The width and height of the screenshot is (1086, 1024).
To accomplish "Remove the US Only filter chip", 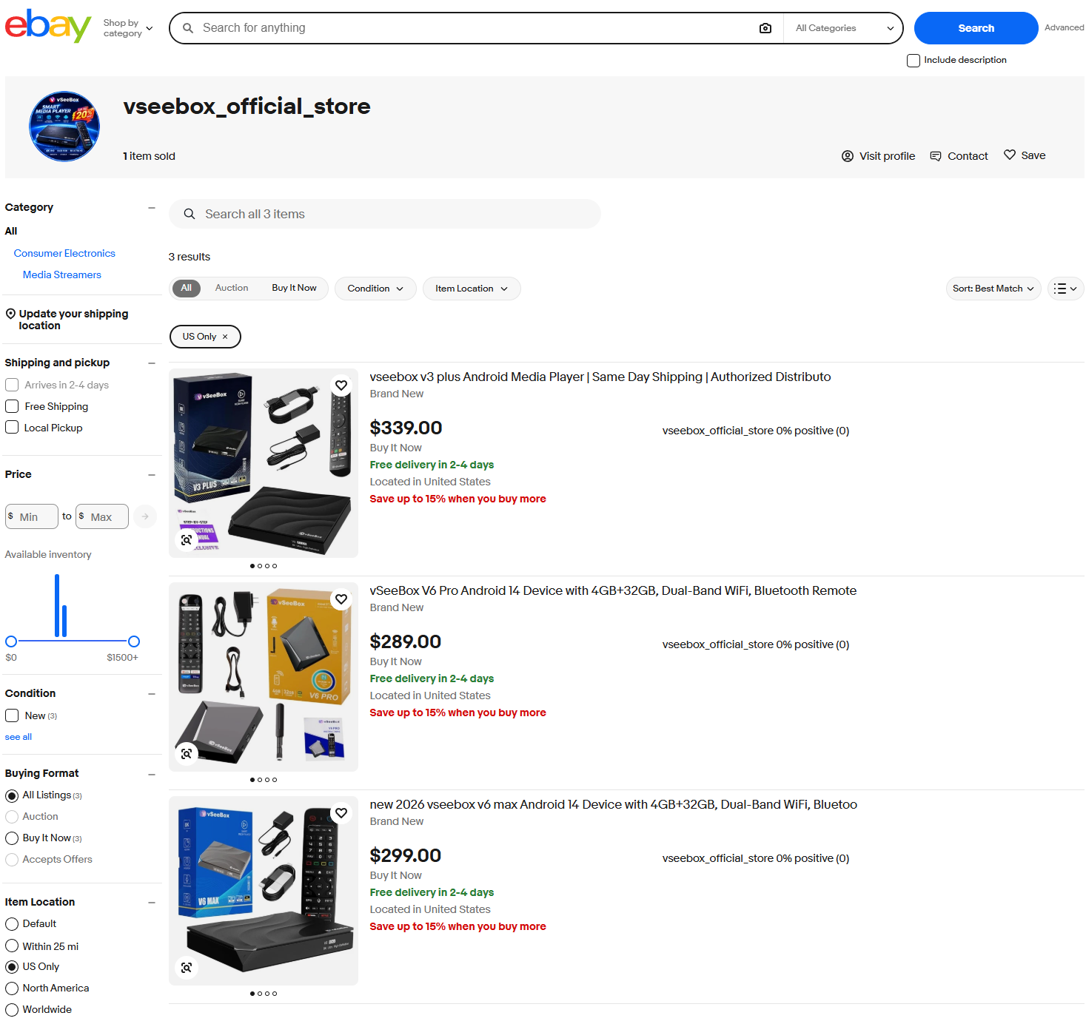I will 225,337.
